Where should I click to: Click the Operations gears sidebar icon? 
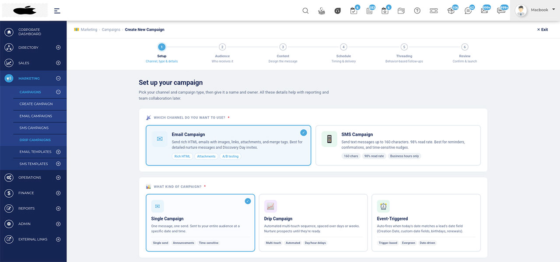[9, 178]
